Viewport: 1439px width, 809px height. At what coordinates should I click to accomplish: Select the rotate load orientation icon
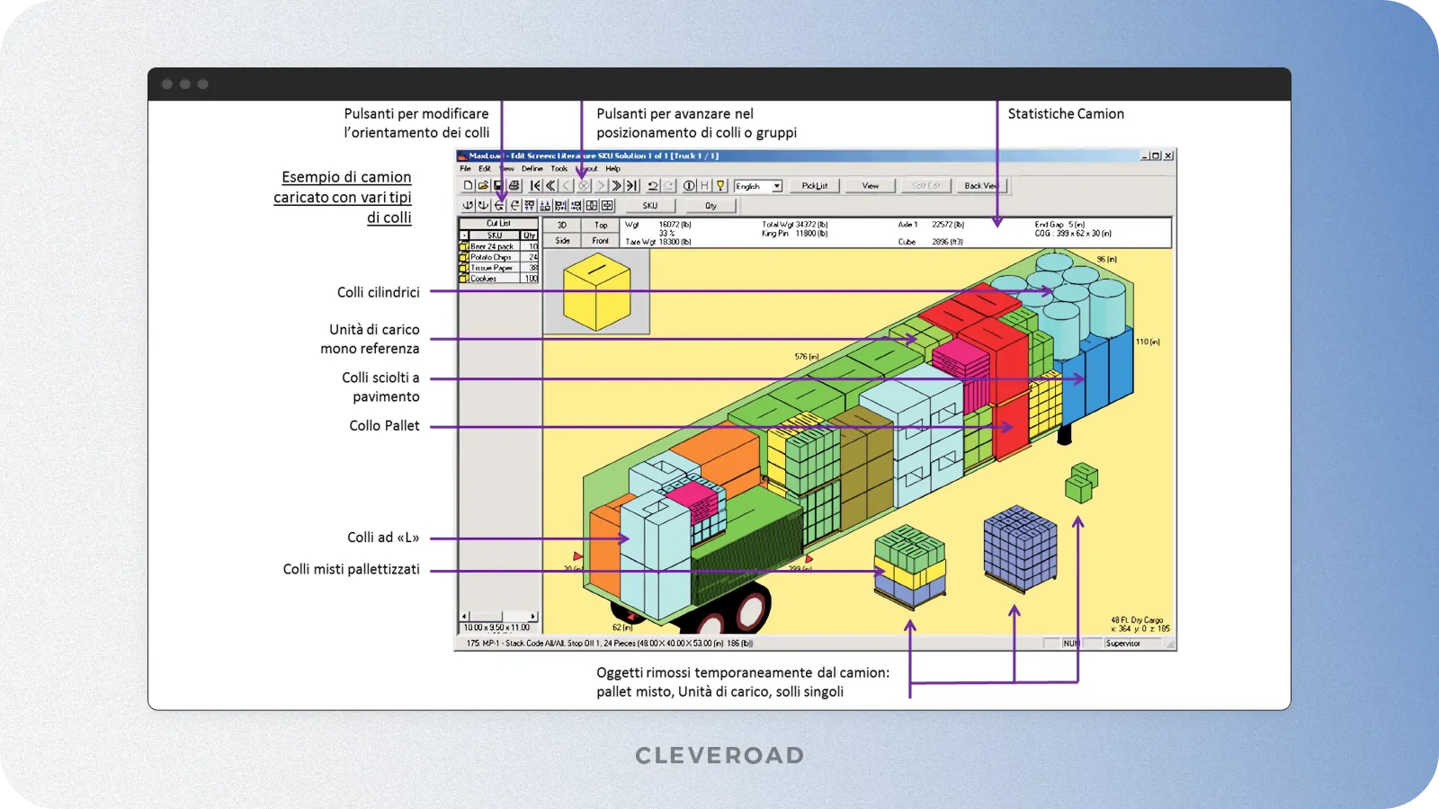[x=498, y=205]
